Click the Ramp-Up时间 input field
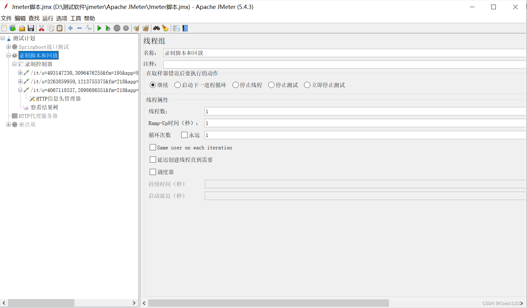The width and height of the screenshot is (527, 308). (365, 123)
